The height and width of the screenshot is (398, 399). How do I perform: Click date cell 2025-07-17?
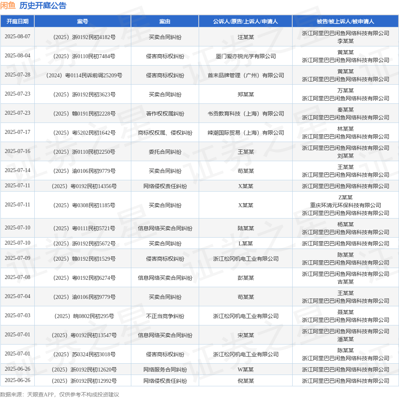click(x=18, y=132)
